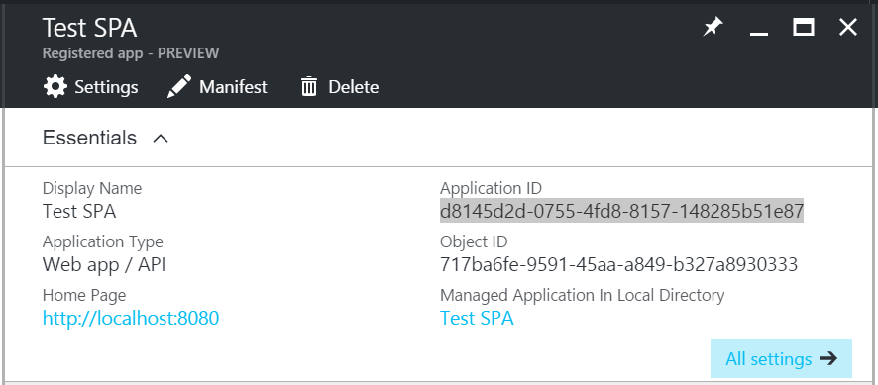Image resolution: width=878 pixels, height=385 pixels.
Task: Open the http://localhost:8080 home page link
Action: tap(131, 318)
